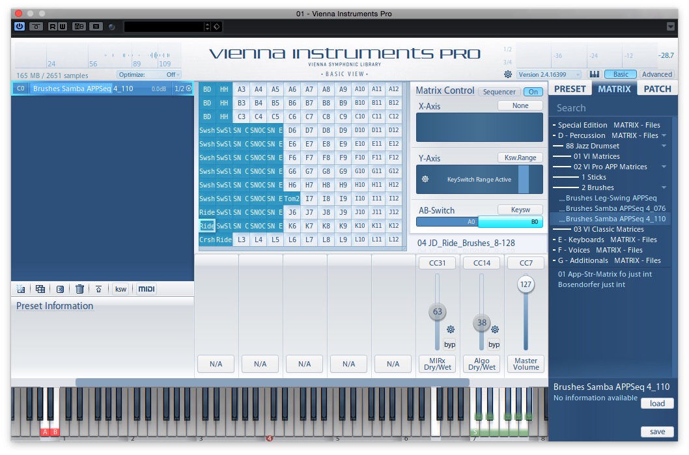Select the Tom2 cell in matrix grid
The image size is (689, 455).
[291, 199]
